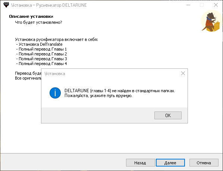
Task: Select the Полный перевод Главы 1 line
Action: pyautogui.click(x=41, y=49)
